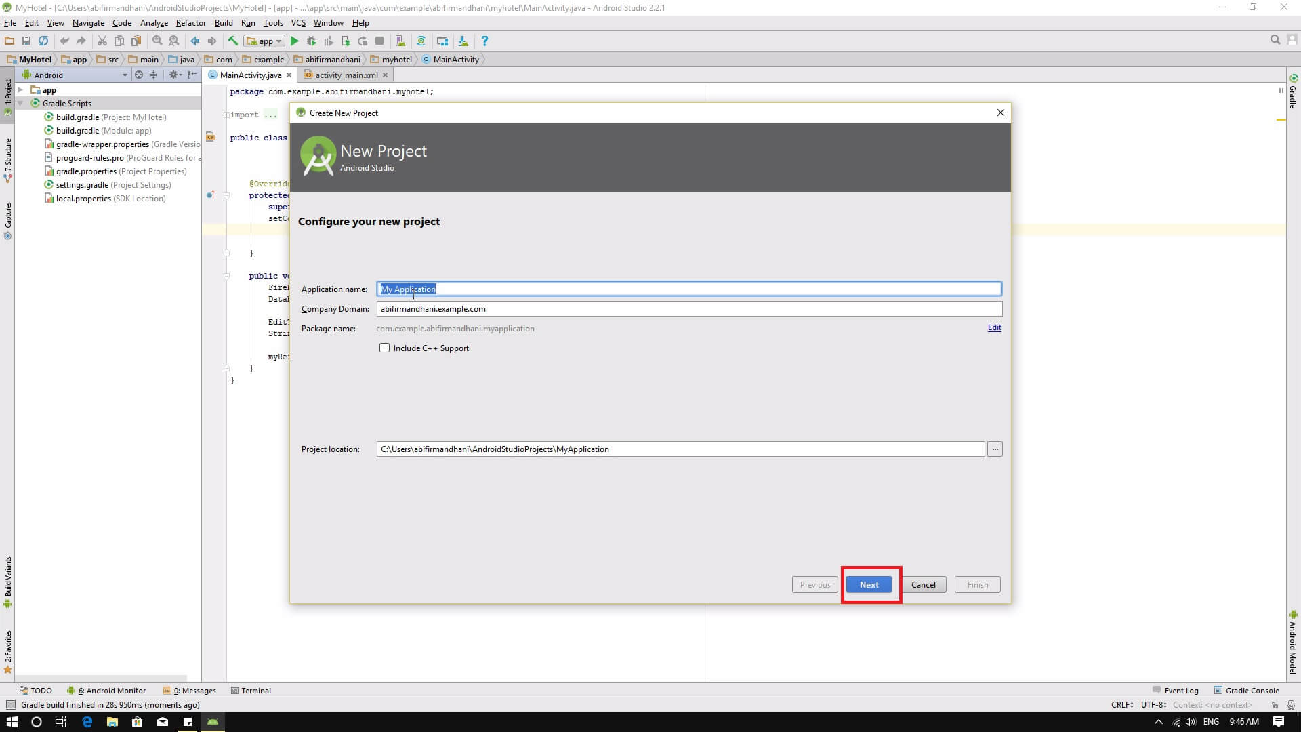Click the green Run app button
Image resolution: width=1301 pixels, height=732 pixels.
[294, 41]
